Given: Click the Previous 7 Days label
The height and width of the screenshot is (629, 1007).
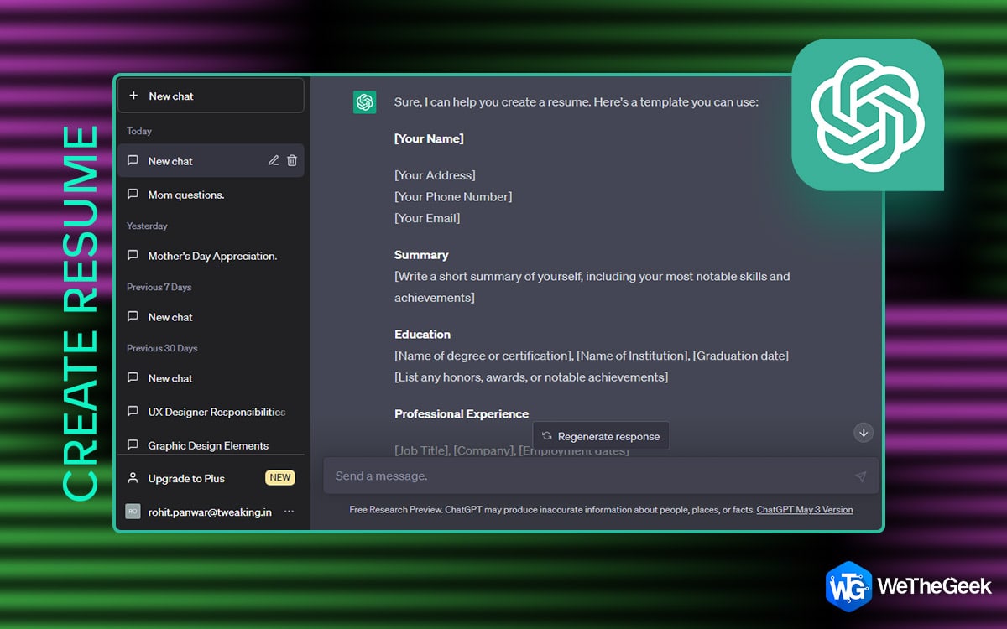Looking at the screenshot, I should pos(159,287).
